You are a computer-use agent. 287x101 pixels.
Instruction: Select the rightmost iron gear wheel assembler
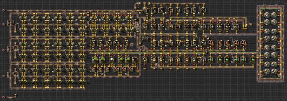[x=126, y=43]
